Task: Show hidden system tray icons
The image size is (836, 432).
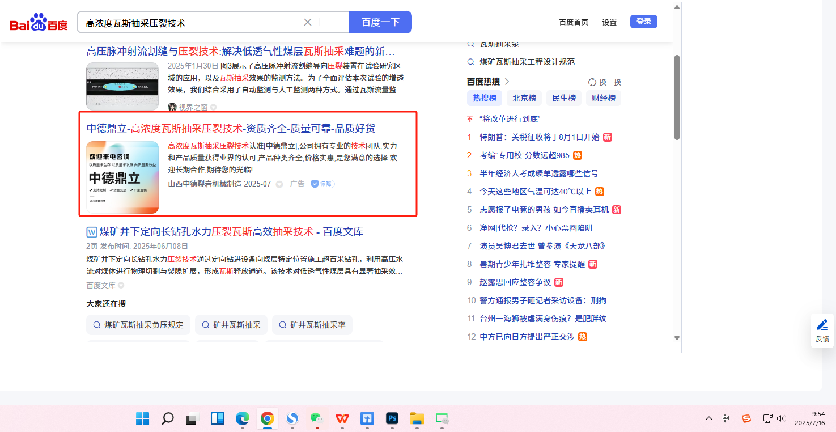Action: click(x=709, y=418)
